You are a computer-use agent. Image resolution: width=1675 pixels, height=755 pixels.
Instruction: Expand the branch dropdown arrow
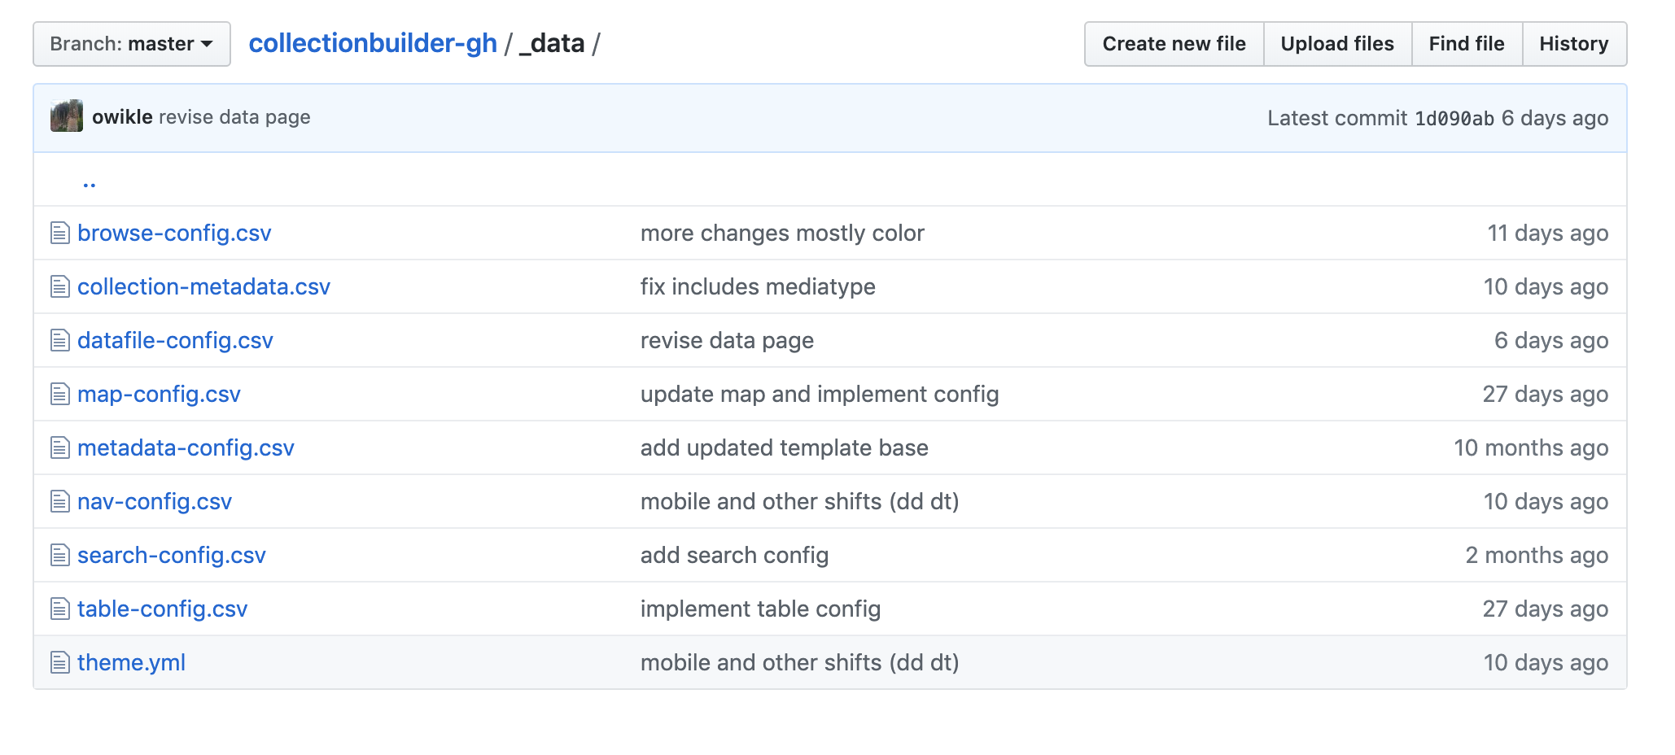[x=208, y=45]
